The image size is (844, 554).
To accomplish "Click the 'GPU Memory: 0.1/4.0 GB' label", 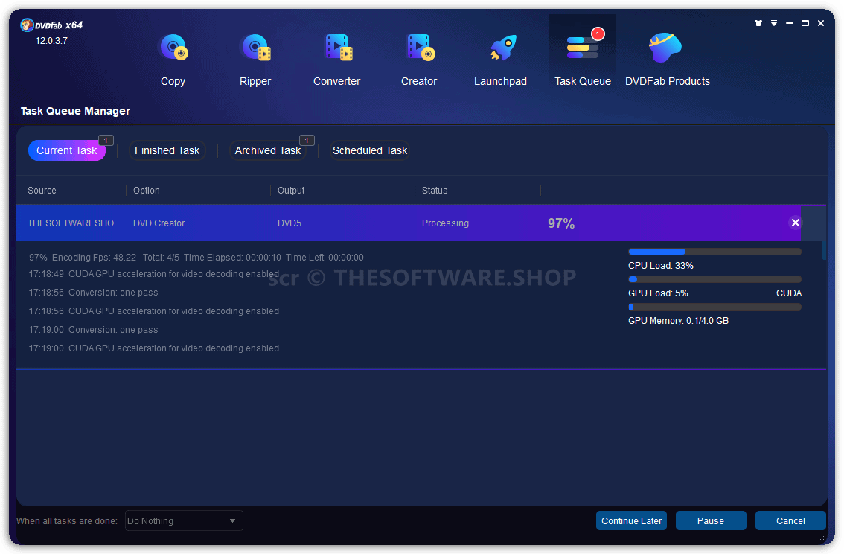I will [x=678, y=321].
